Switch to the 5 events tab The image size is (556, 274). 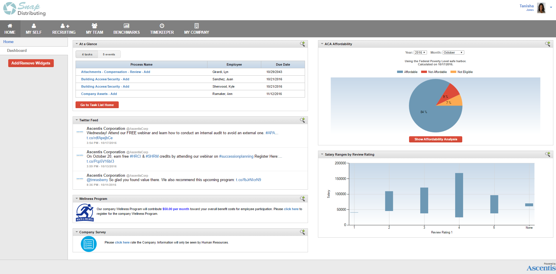coord(109,54)
